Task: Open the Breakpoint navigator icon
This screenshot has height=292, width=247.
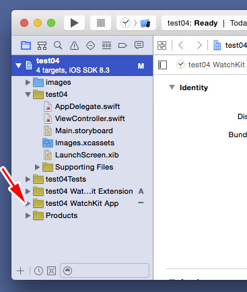Action: (122, 46)
